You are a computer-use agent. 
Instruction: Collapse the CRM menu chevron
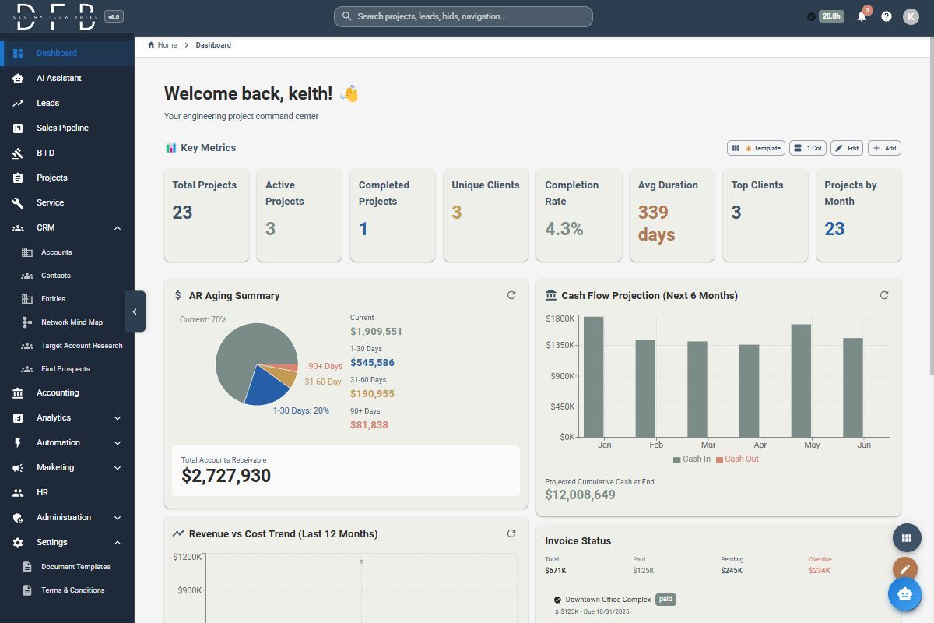pyautogui.click(x=118, y=227)
